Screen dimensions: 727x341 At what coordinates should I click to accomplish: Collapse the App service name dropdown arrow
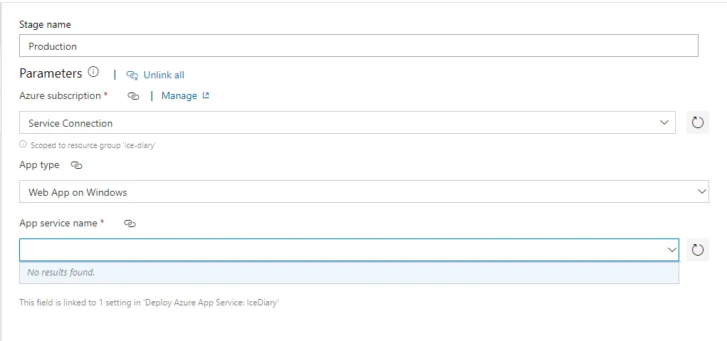click(671, 250)
